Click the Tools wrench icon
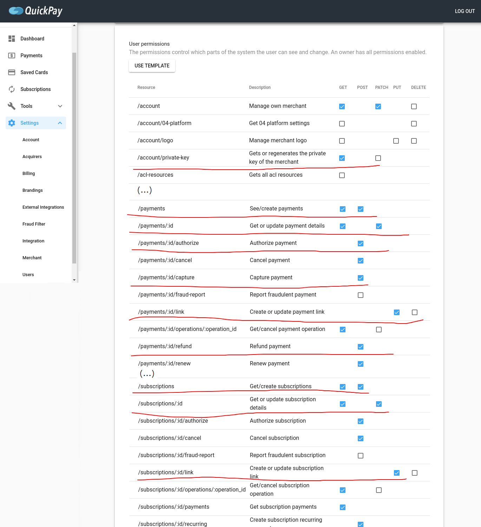Image resolution: width=481 pixels, height=527 pixels. (x=12, y=106)
